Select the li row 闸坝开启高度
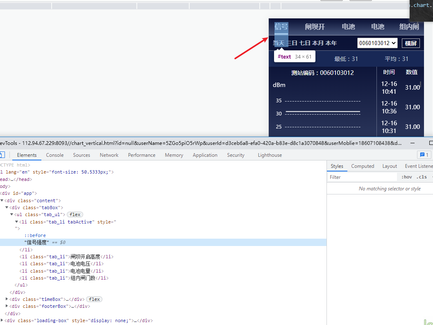 click(x=66, y=257)
